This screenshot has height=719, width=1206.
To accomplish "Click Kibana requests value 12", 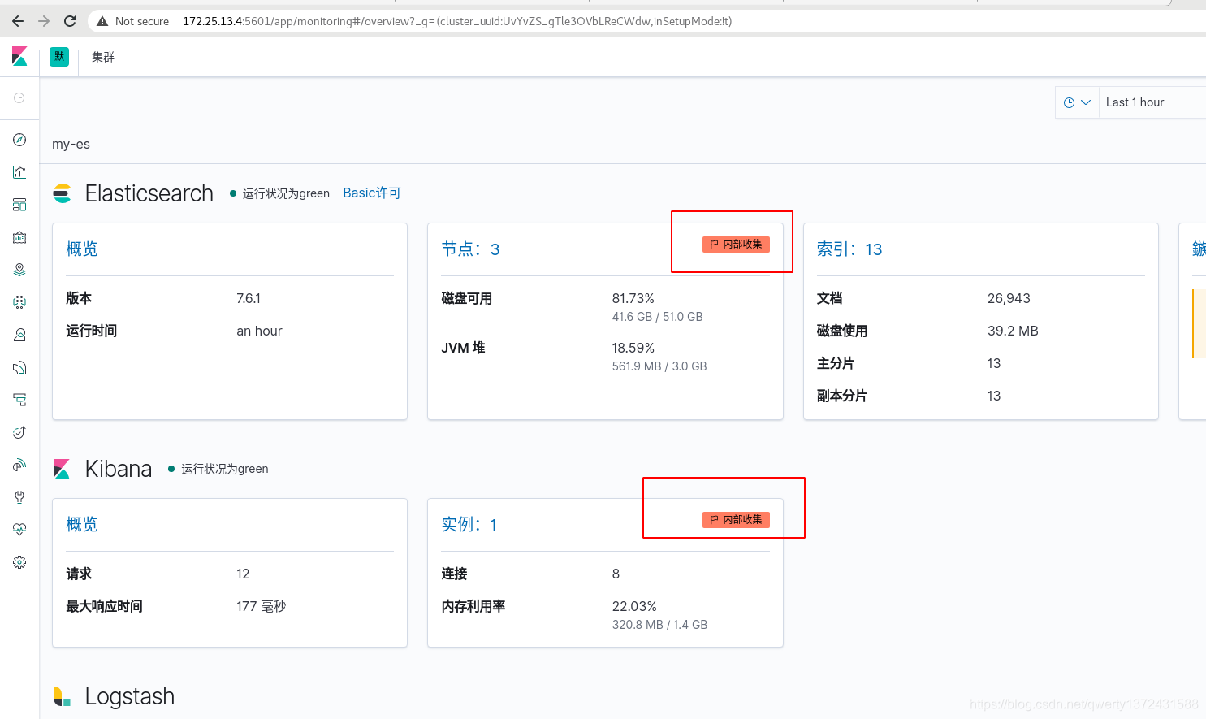I will pyautogui.click(x=243, y=574).
